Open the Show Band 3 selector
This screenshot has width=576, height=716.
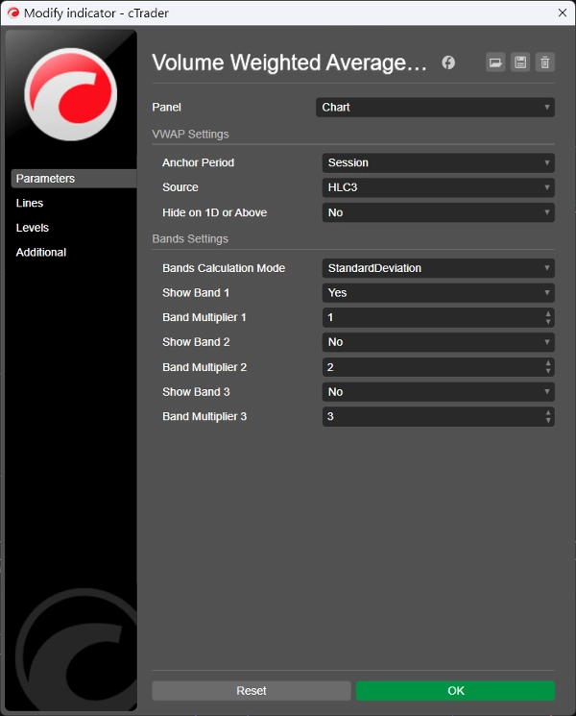438,392
